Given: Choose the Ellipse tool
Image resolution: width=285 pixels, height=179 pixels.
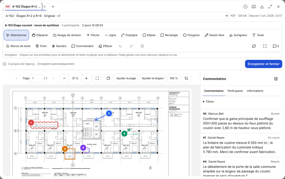Looking at the screenshot, I should coord(149,35).
